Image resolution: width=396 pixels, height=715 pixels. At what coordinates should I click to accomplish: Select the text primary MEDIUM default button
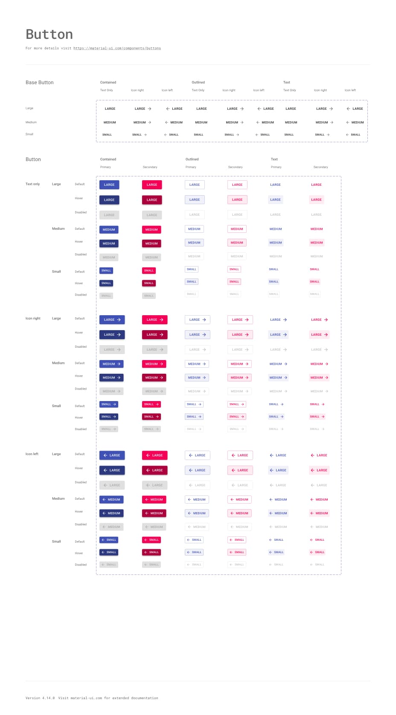[276, 229]
